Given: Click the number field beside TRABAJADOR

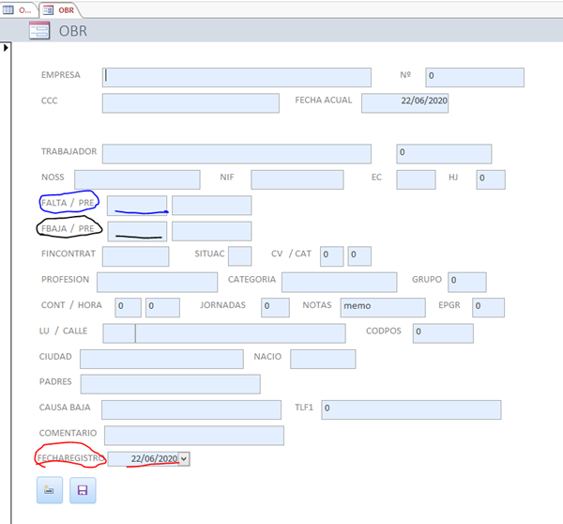Looking at the screenshot, I should (x=444, y=154).
